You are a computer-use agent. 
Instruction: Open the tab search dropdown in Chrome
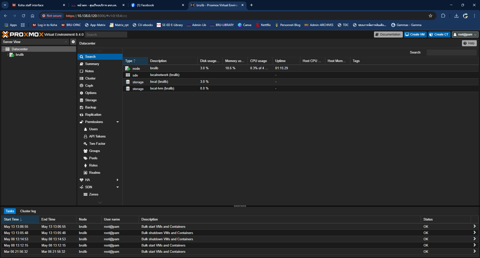[5, 5]
